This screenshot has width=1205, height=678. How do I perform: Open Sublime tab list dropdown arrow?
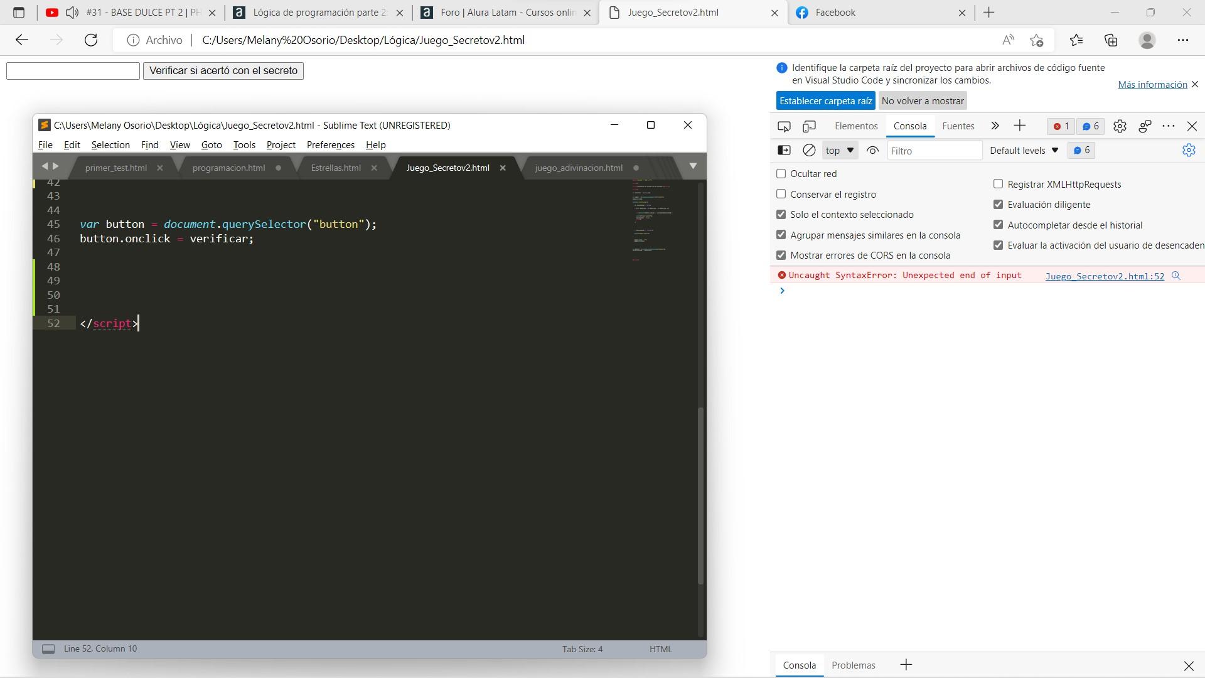[x=693, y=166]
